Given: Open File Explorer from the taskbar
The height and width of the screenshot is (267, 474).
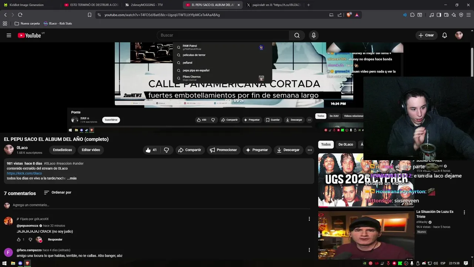Looking at the screenshot, I should (13, 263).
